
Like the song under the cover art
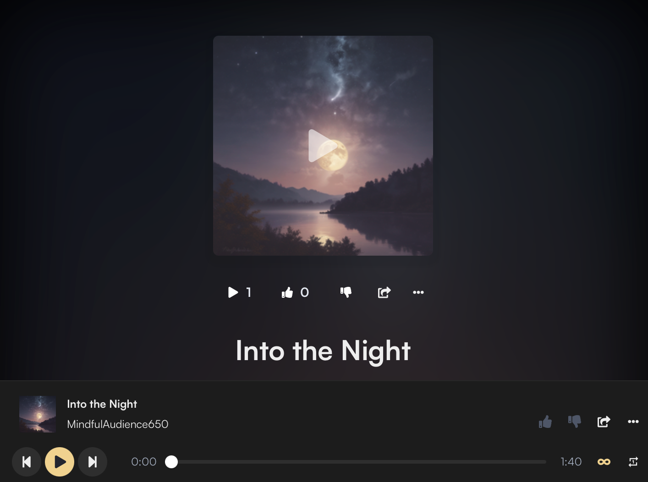pos(287,292)
